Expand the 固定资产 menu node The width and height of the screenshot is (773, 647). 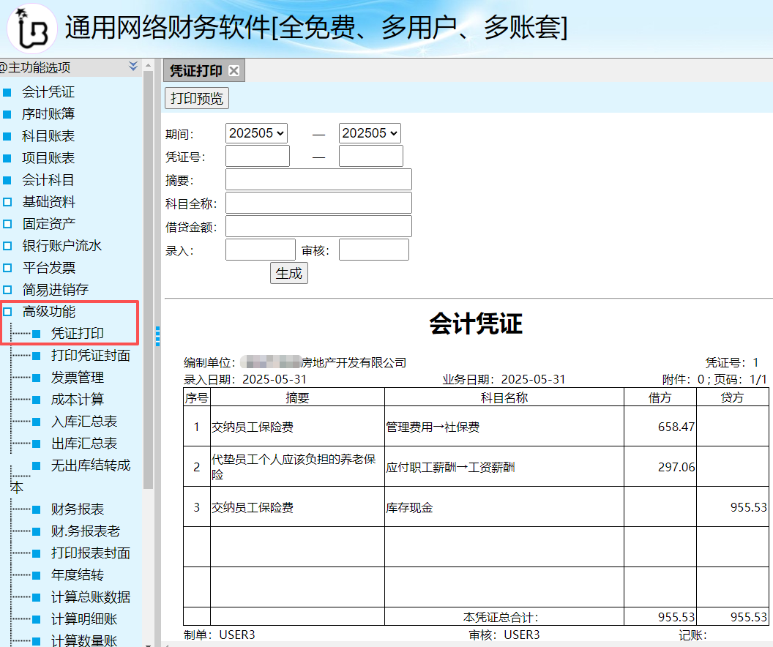(7, 224)
